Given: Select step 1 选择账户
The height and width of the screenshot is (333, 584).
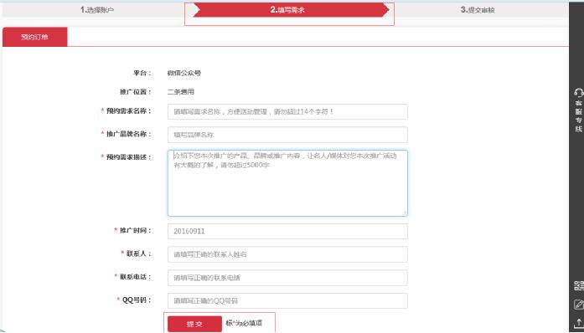Looking at the screenshot, I should pos(97,10).
